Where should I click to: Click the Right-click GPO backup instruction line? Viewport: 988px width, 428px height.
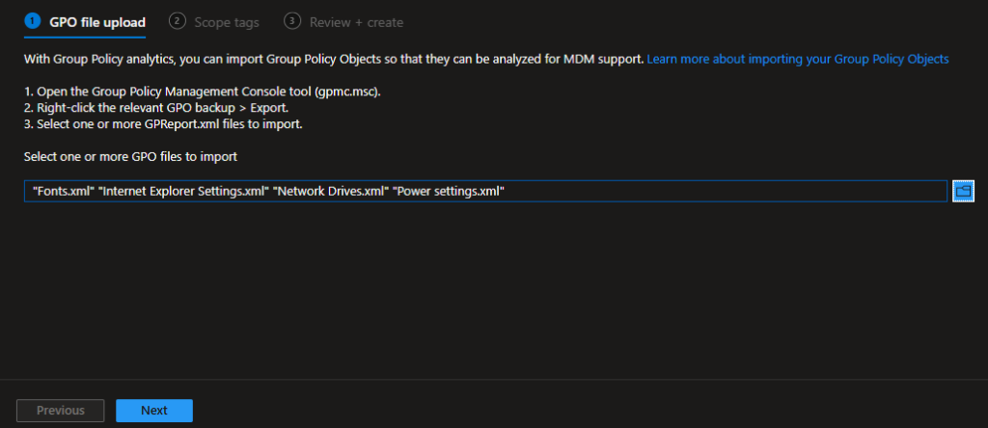(156, 106)
